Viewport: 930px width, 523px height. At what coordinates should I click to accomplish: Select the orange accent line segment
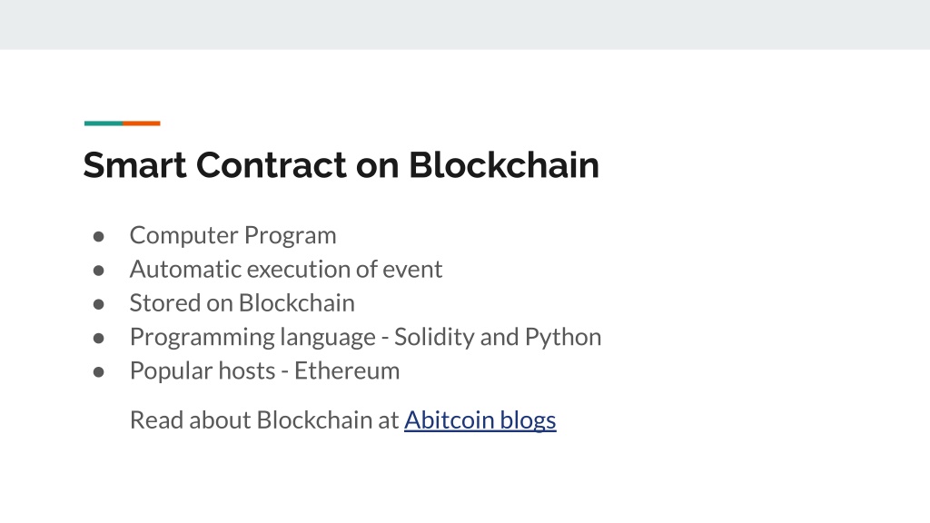(142, 123)
